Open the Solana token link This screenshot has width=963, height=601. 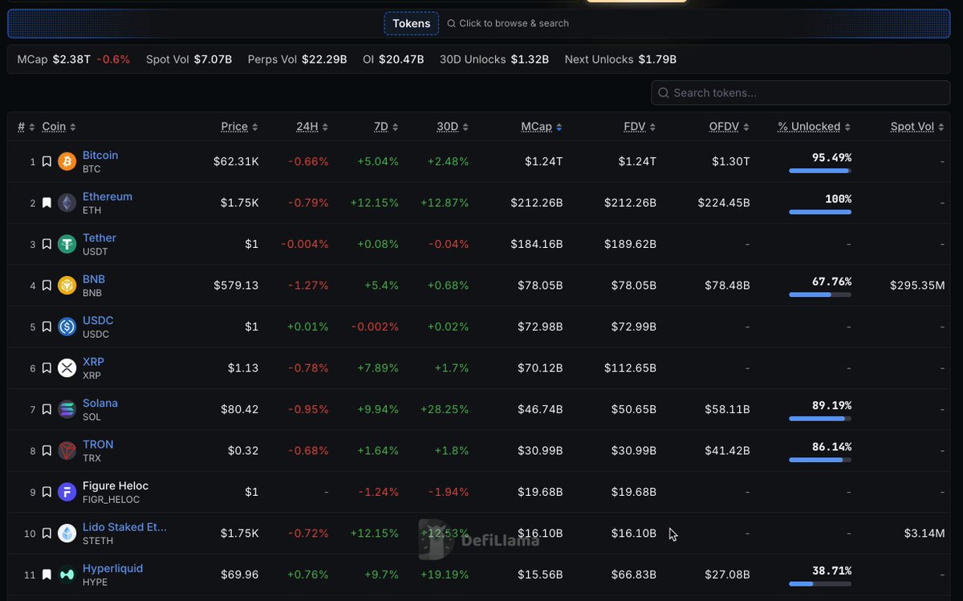tap(100, 403)
